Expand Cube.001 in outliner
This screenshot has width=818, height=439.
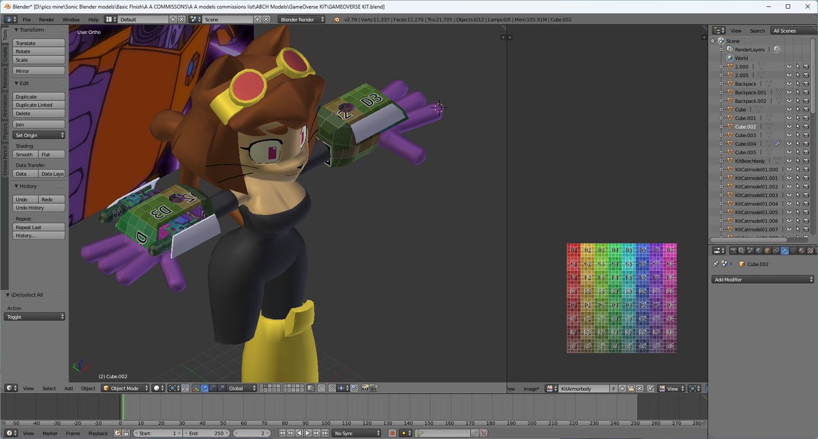pyautogui.click(x=721, y=118)
